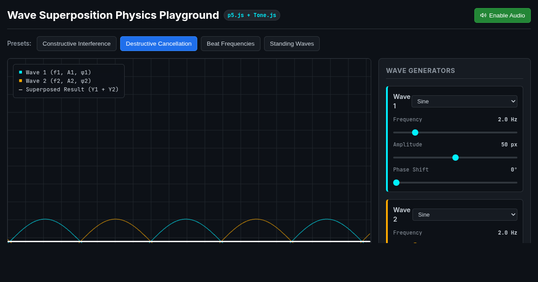
Task: Click the WAVE GENERATORS heading
Action: pos(421,71)
